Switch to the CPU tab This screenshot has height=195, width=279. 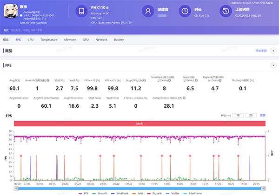click(30, 40)
